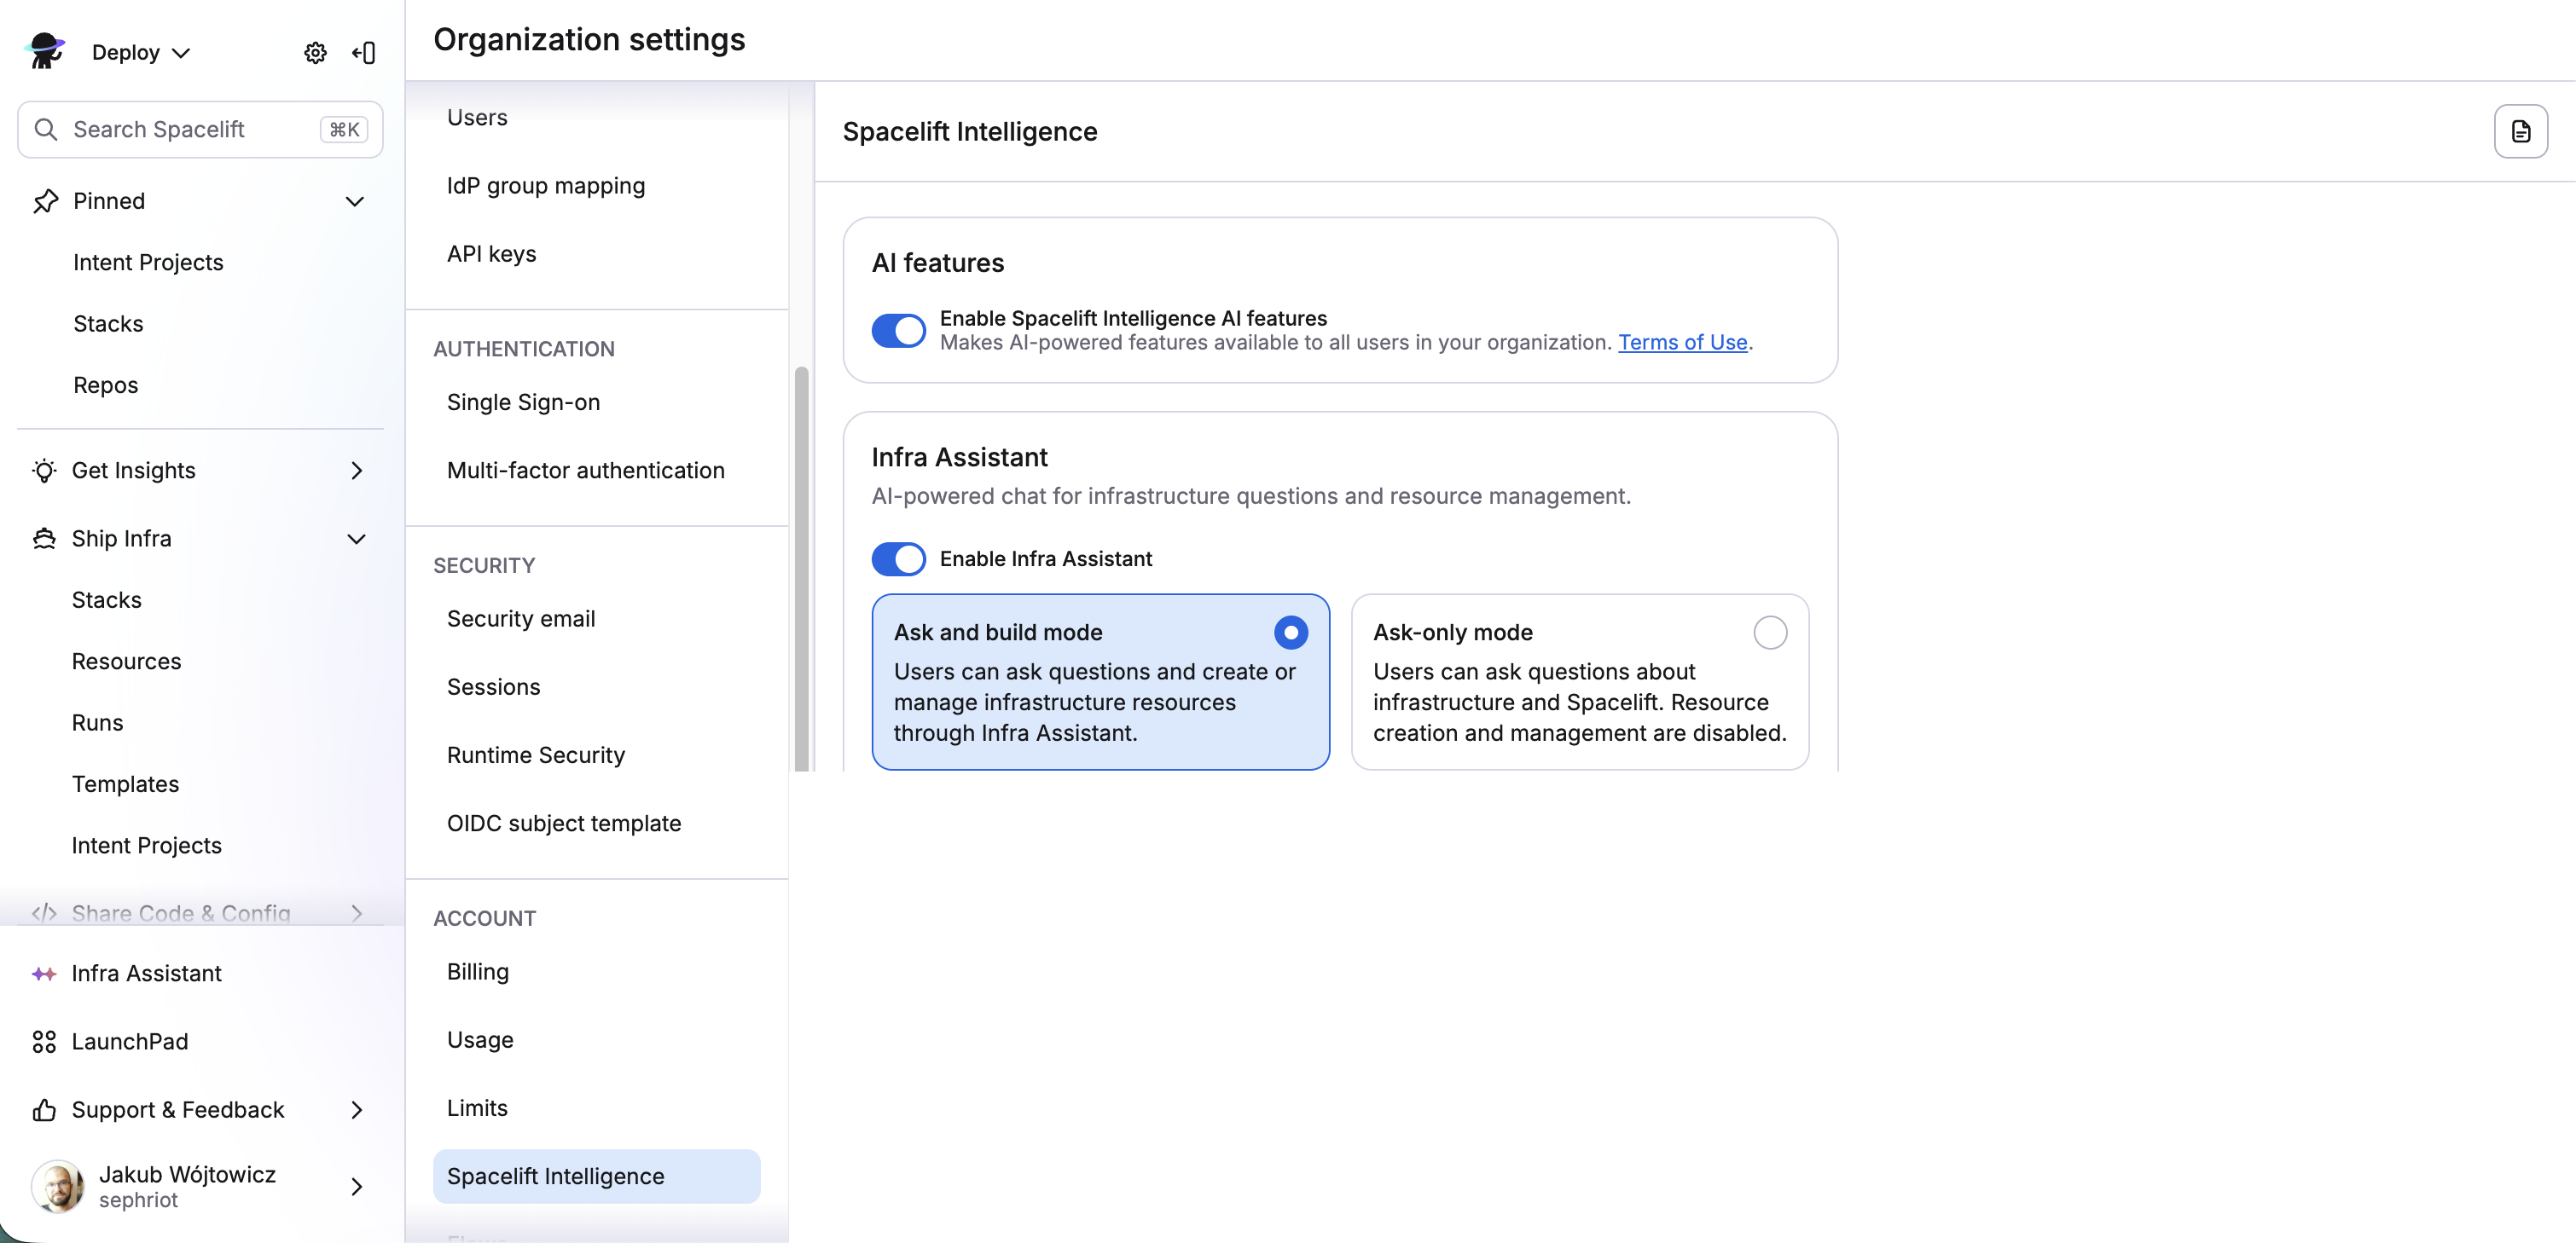The image size is (2576, 1243).
Task: Click Jakub Wójtowicz's avatar picture
Action: click(58, 1186)
